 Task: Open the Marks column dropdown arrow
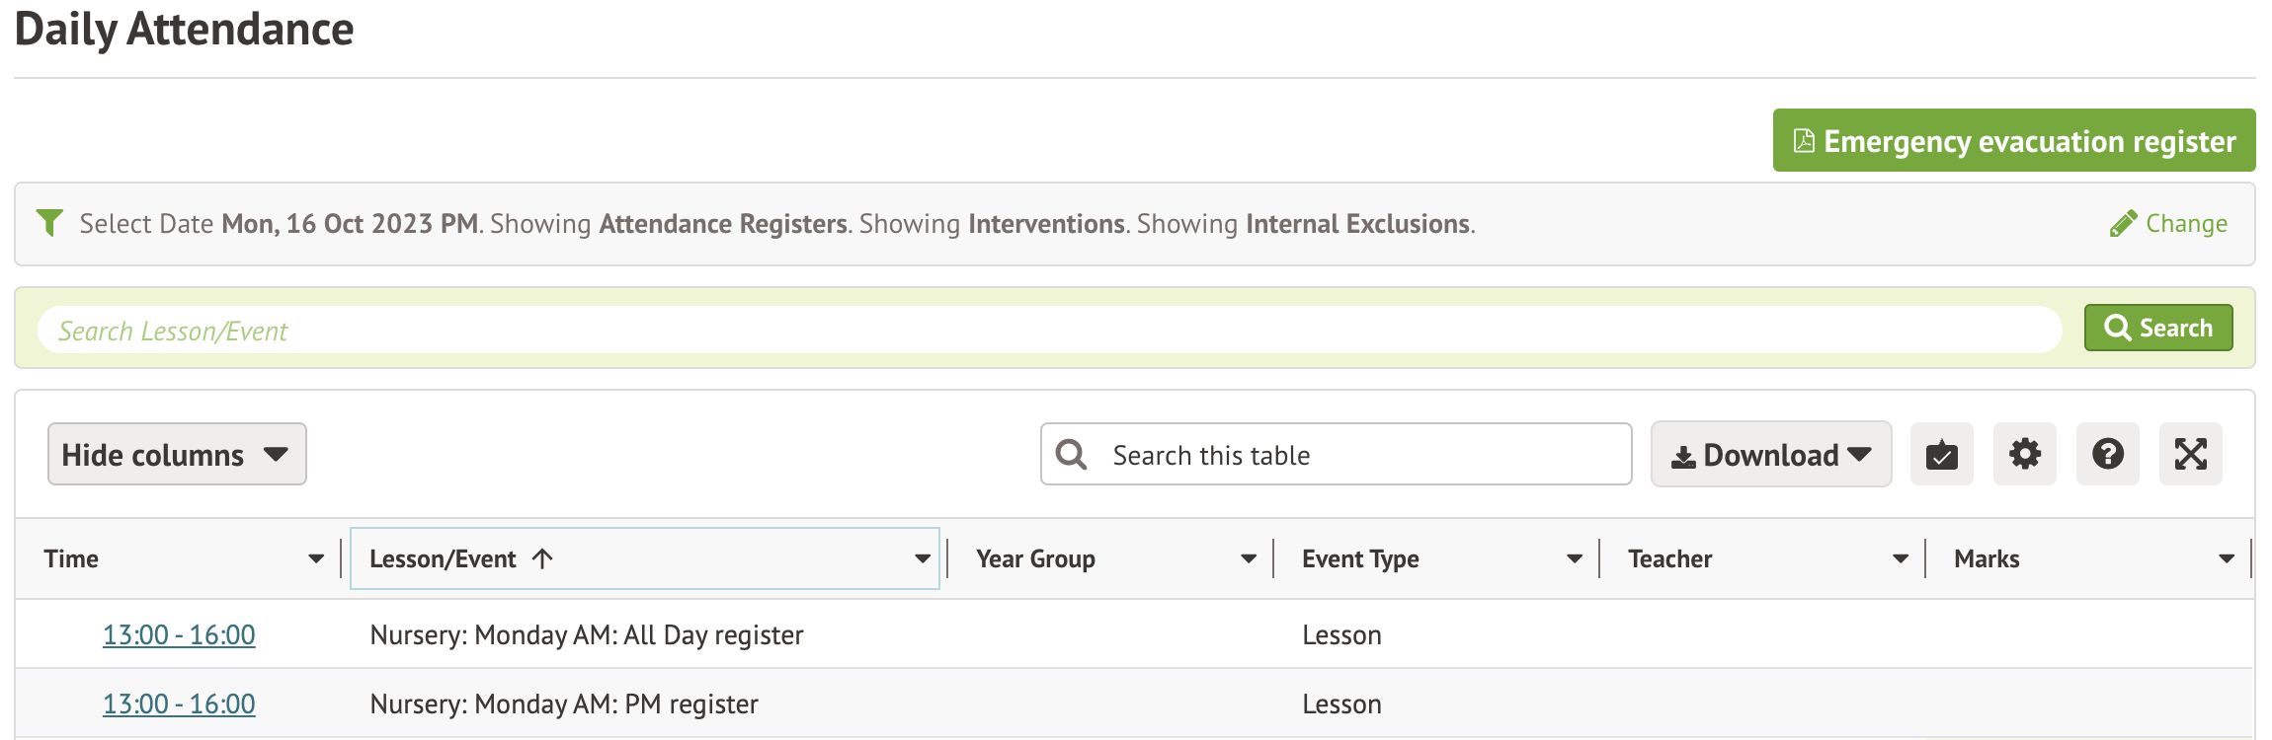pyautogui.click(x=2227, y=559)
